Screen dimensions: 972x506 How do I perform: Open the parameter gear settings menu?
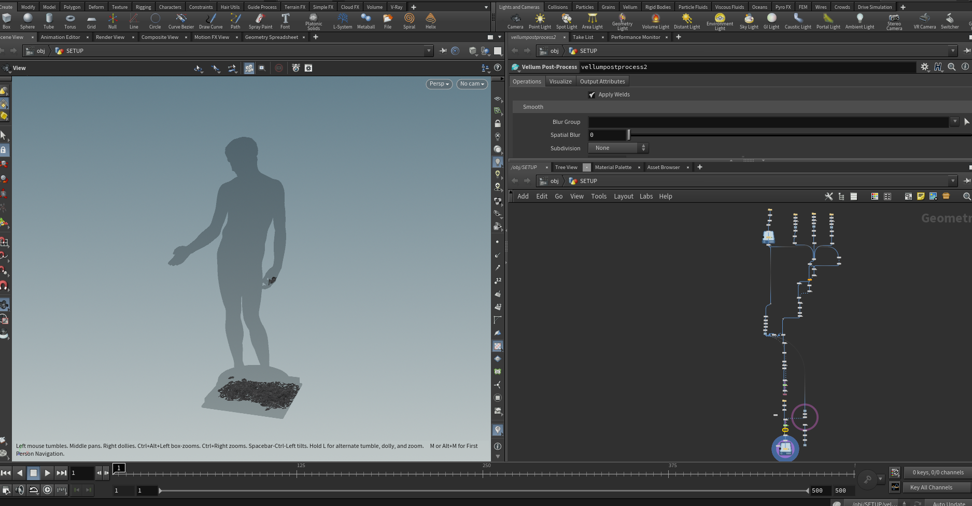[925, 67]
